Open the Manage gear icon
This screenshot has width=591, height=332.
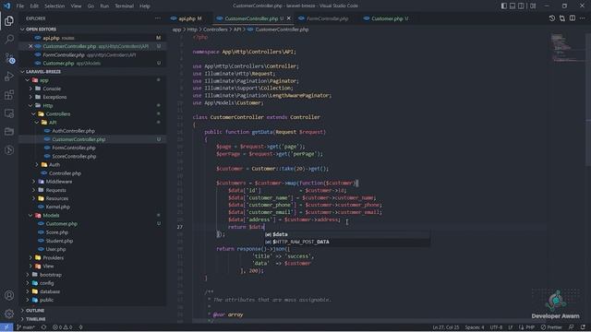coord(9,314)
